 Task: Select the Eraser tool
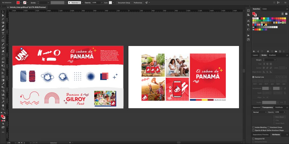point(3,51)
